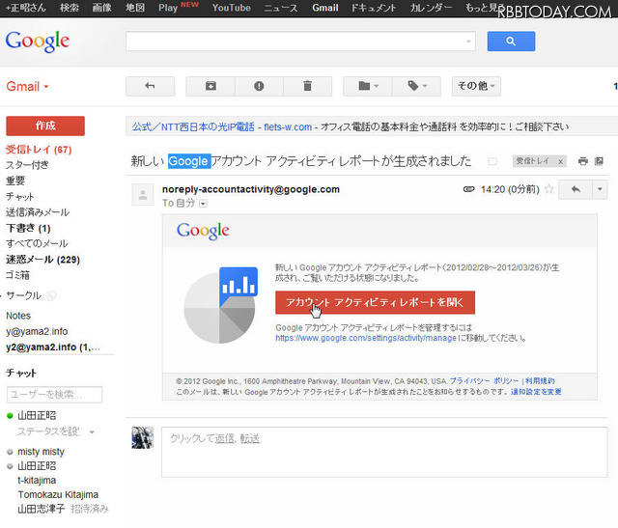This screenshot has height=528, width=618.
Task: Open +正昭さん in the top bar
Action: pos(26,8)
